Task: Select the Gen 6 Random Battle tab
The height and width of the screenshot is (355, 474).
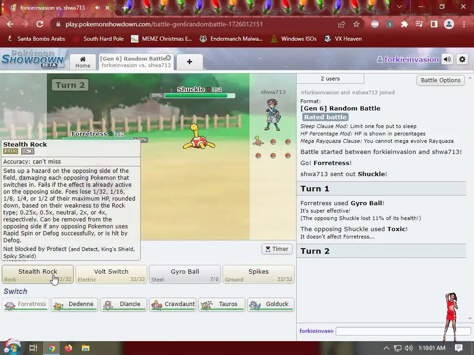Action: (x=136, y=62)
